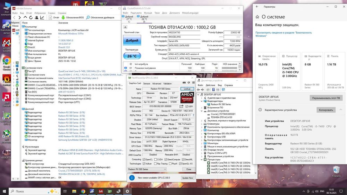Click the Settings home icon
This screenshot has height=195, width=347.
click(257, 17)
